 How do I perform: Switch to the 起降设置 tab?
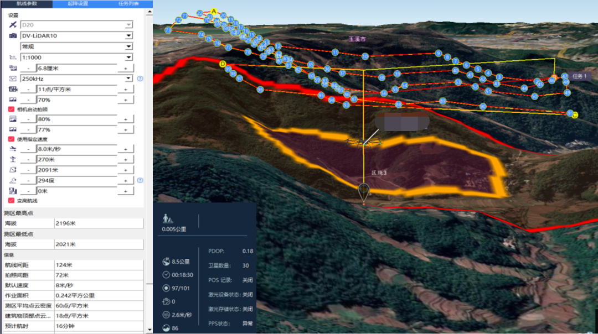coord(78,3)
